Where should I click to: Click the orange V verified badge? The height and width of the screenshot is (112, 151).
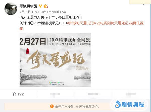point(40,6)
